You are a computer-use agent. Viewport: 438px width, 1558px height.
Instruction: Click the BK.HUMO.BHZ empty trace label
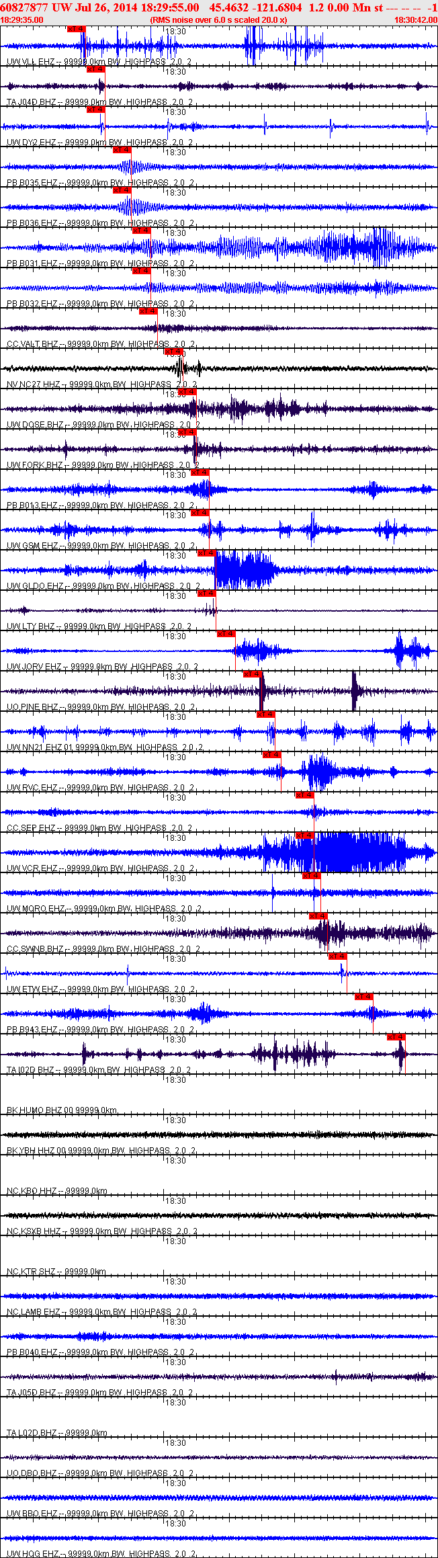35,1110
